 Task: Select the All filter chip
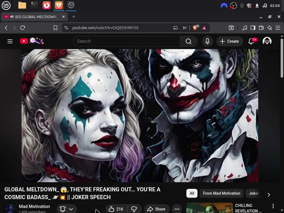click(x=192, y=193)
